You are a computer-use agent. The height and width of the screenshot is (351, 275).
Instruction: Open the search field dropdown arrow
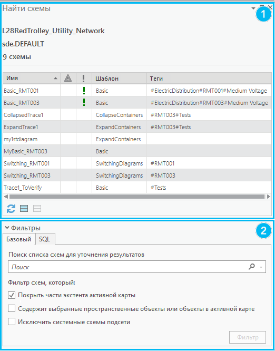point(261,267)
